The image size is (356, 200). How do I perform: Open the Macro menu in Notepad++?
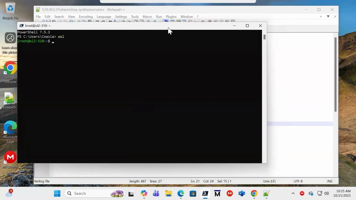pos(147,17)
